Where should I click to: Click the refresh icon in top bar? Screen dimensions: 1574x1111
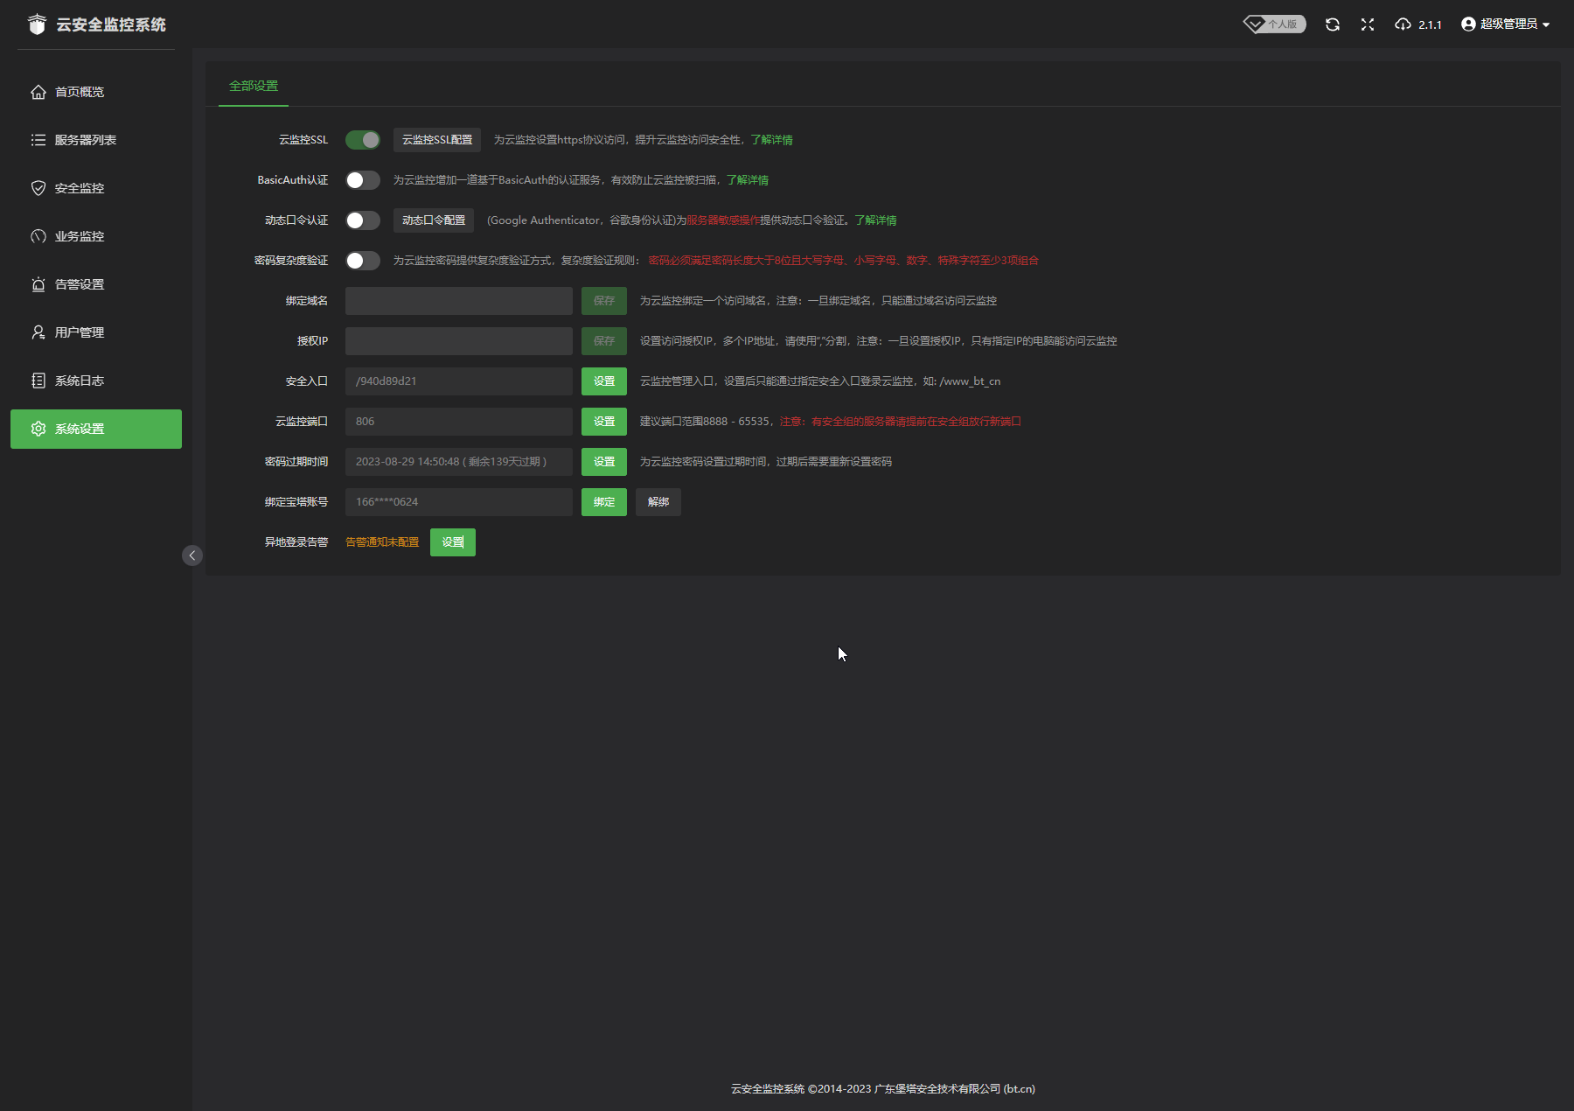click(x=1332, y=24)
